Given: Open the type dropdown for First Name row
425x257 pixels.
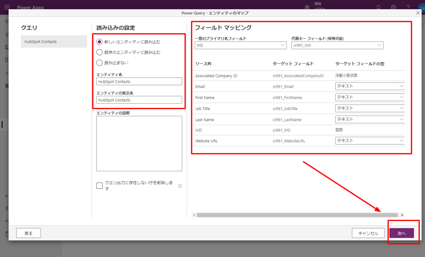Looking at the screenshot, I should [x=370, y=97].
